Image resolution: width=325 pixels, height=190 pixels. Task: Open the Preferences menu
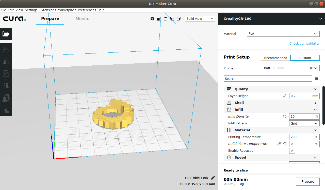point(87,10)
